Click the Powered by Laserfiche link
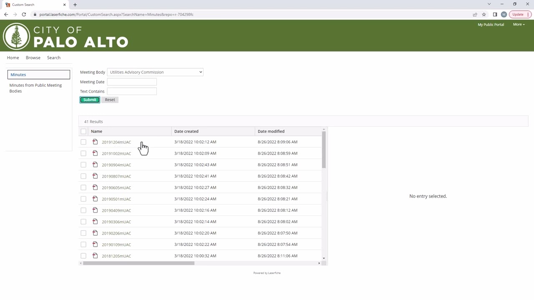This screenshot has width=534, height=300. click(x=267, y=273)
